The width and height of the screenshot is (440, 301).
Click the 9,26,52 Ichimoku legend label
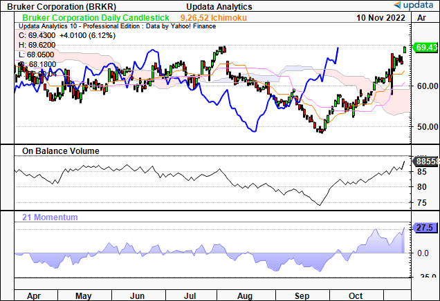tap(214, 18)
